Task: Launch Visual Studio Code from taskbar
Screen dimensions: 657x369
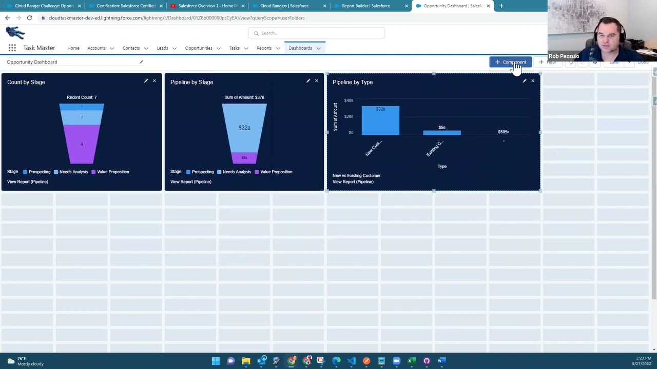Action: coord(351,361)
